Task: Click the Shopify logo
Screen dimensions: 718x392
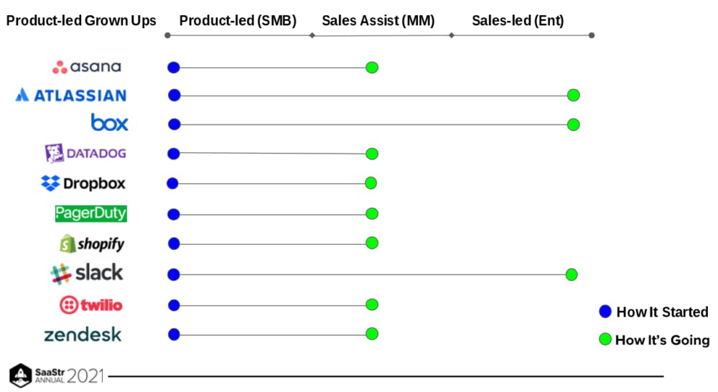Action: [92, 243]
